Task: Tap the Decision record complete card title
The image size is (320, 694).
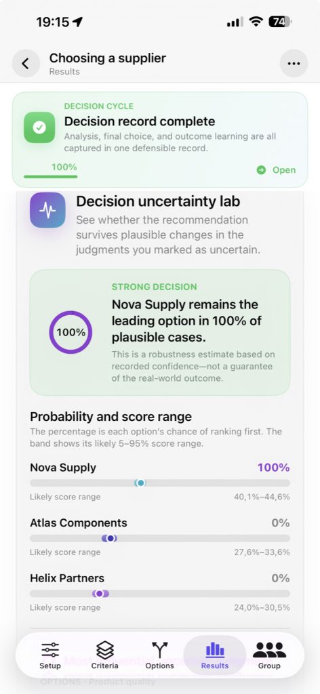Action: pos(140,121)
